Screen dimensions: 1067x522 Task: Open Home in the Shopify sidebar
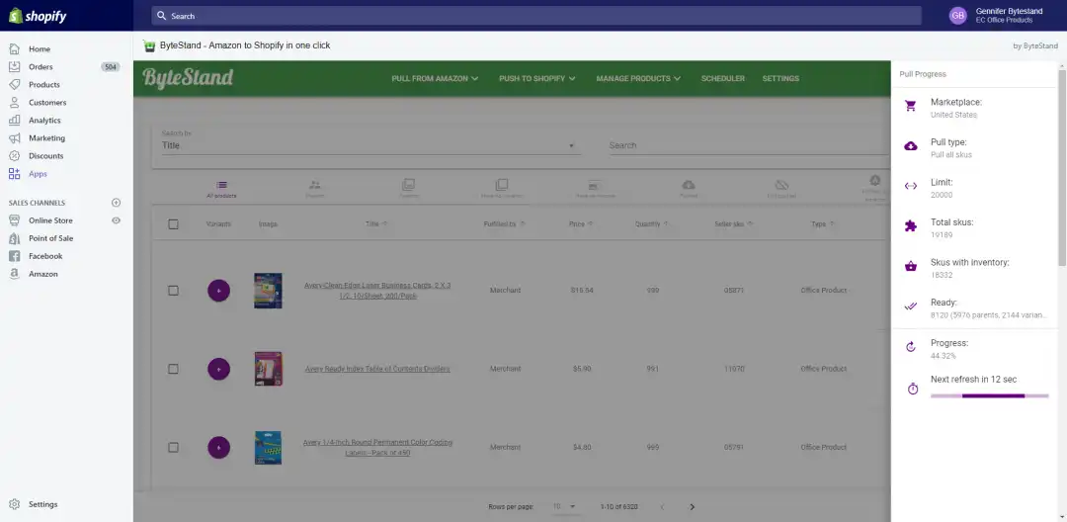tap(40, 49)
